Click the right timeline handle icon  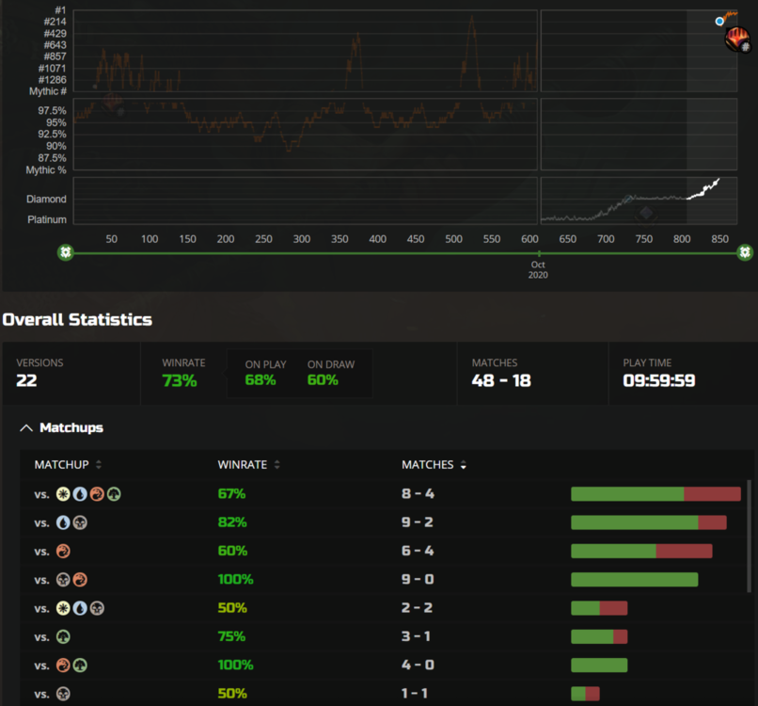coord(745,252)
